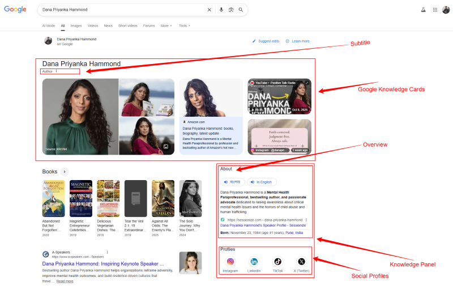Image resolution: width=453 pixels, height=286 pixels.
Task: Open Tear the Veil book placeholder
Action: (136, 198)
